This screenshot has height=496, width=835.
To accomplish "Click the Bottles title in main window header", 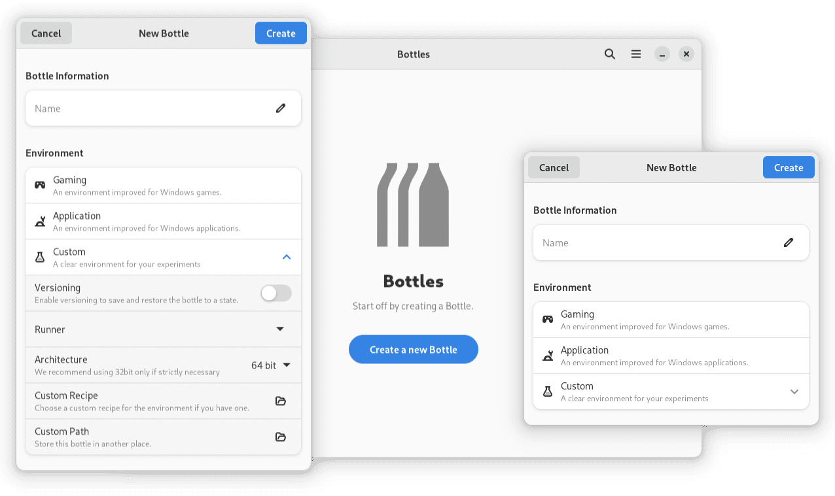I will click(414, 54).
